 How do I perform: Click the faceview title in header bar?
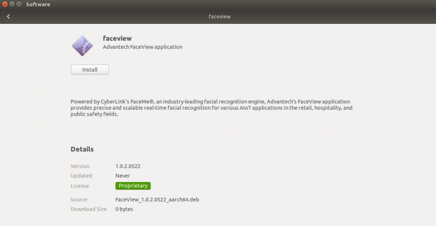tap(220, 16)
